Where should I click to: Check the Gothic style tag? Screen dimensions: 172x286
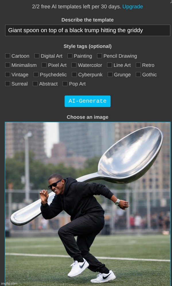point(138,74)
